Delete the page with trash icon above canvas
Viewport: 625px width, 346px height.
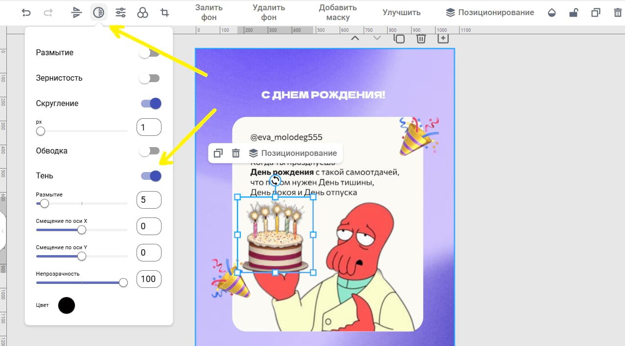421,38
